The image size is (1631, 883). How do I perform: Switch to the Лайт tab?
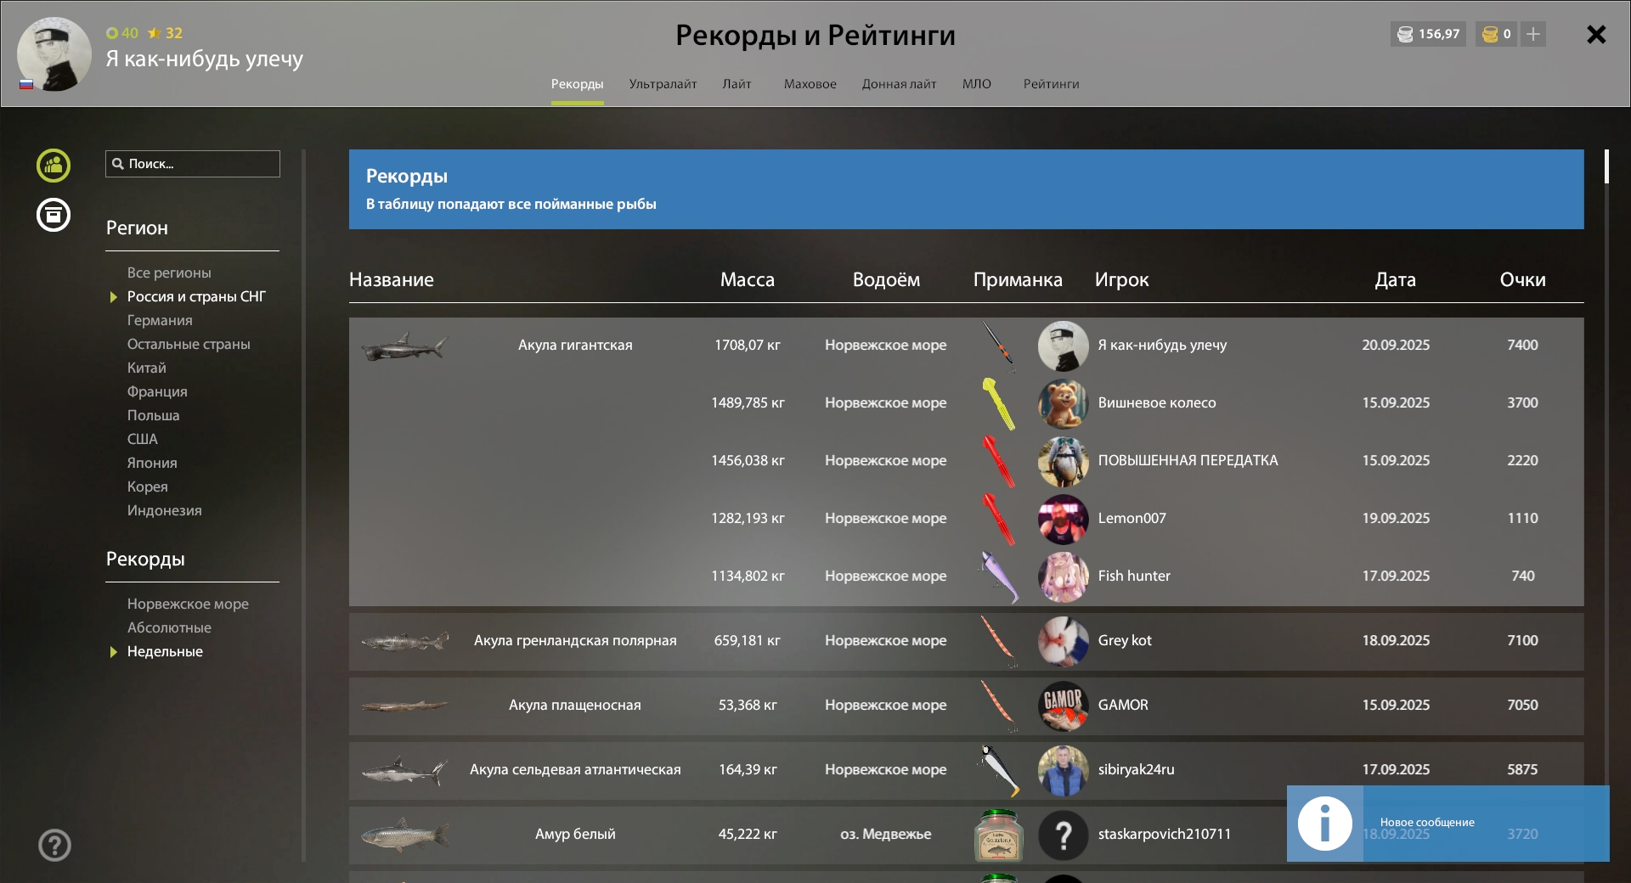736,84
